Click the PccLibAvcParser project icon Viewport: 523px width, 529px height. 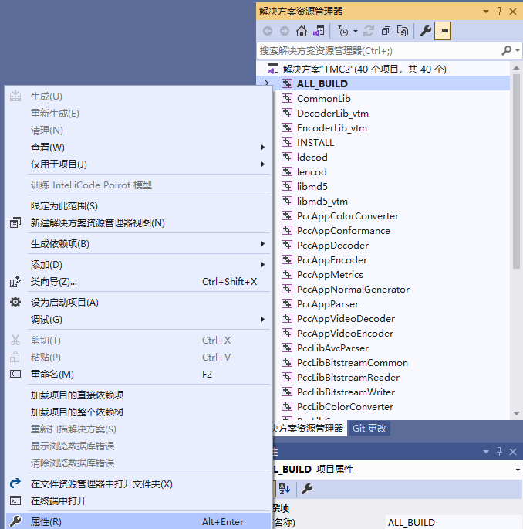coord(287,348)
